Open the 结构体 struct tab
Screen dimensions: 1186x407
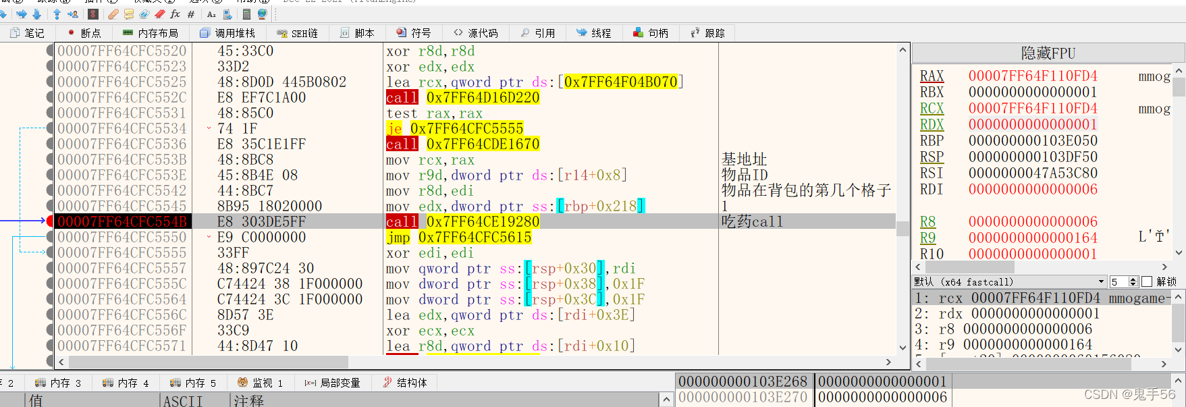[405, 383]
